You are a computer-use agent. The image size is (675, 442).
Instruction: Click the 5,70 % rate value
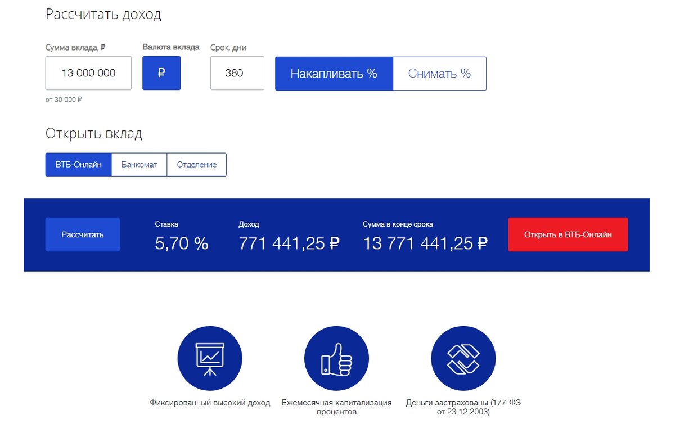[182, 243]
